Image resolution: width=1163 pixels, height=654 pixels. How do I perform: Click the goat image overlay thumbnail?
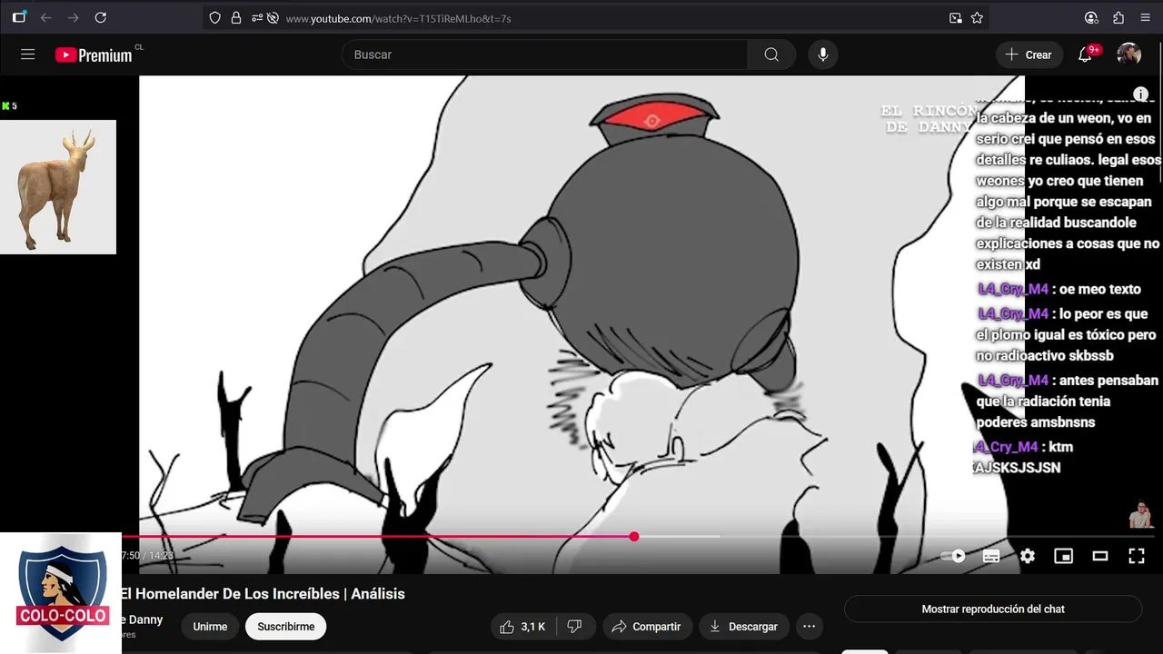(58, 187)
